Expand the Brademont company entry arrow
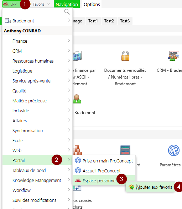 pyautogui.click(x=69, y=20)
